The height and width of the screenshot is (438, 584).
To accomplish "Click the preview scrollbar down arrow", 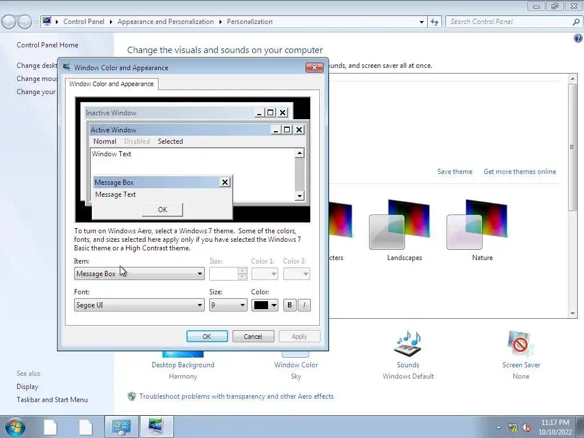I will point(299,196).
